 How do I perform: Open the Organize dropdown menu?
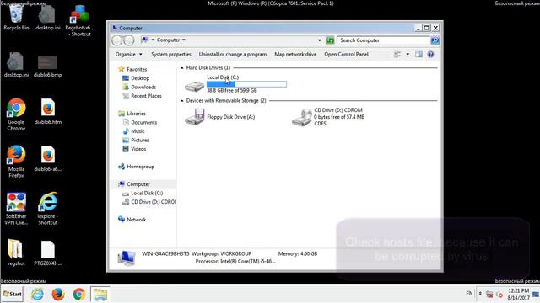point(129,54)
